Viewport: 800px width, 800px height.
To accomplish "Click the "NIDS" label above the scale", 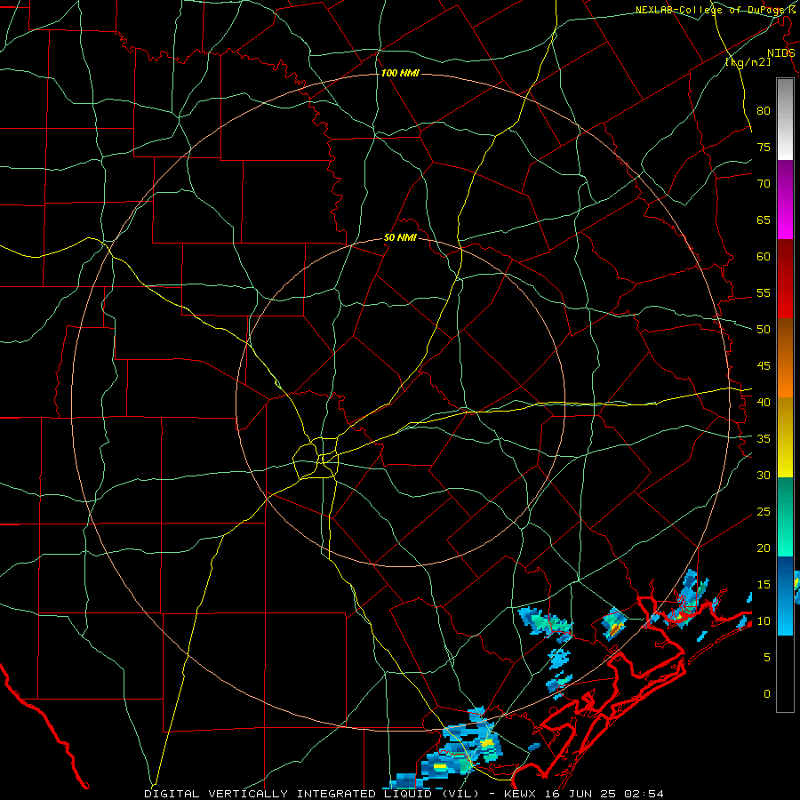I will coord(780,53).
